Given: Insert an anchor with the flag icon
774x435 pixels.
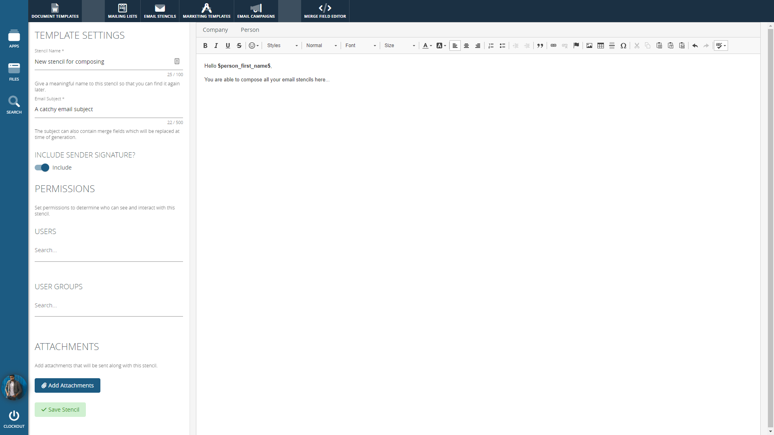Looking at the screenshot, I should tap(576, 46).
